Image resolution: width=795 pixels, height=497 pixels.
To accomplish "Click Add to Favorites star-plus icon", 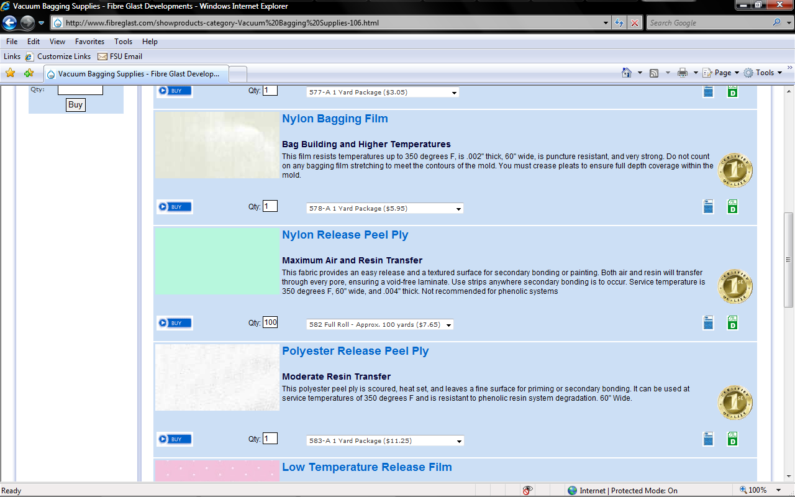I will 29,73.
